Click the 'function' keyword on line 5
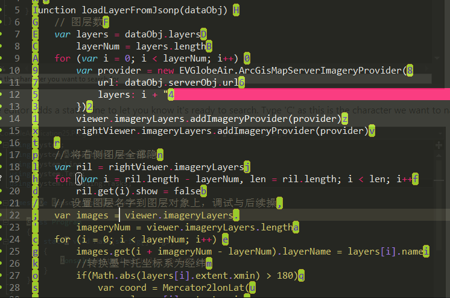The height and width of the screenshot is (298, 450). (x=54, y=10)
